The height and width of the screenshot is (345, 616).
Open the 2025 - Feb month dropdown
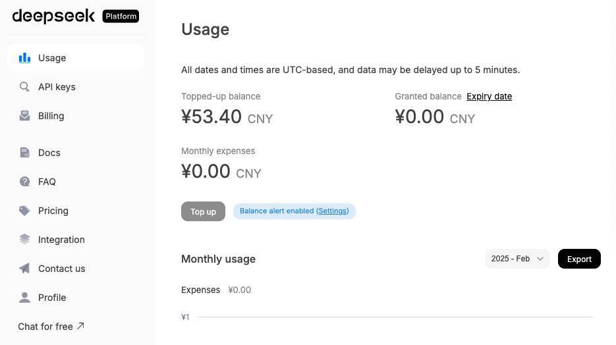pos(517,259)
